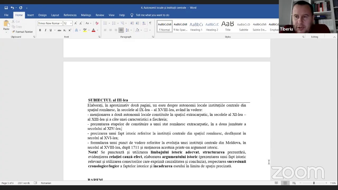Viewport: 338px width, 190px height.
Task: Toggle bold formatting
Action: pos(40,30)
